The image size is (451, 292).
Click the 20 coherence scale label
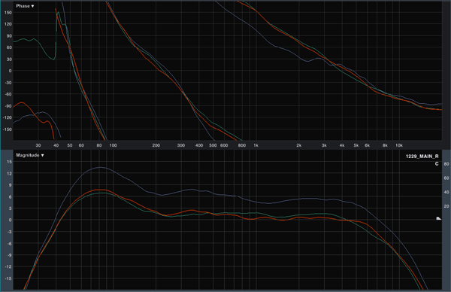[x=446, y=206]
